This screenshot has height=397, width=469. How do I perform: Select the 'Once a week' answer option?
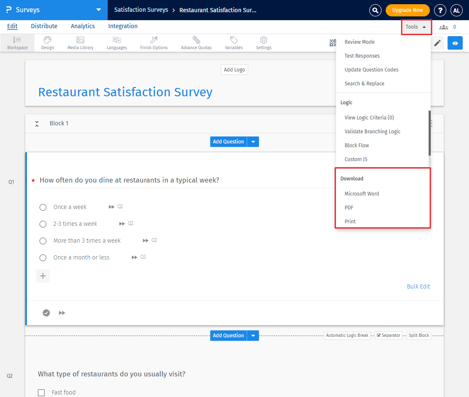(x=42, y=207)
